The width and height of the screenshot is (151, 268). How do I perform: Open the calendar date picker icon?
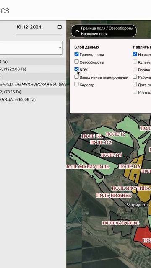pyautogui.click(x=60, y=27)
